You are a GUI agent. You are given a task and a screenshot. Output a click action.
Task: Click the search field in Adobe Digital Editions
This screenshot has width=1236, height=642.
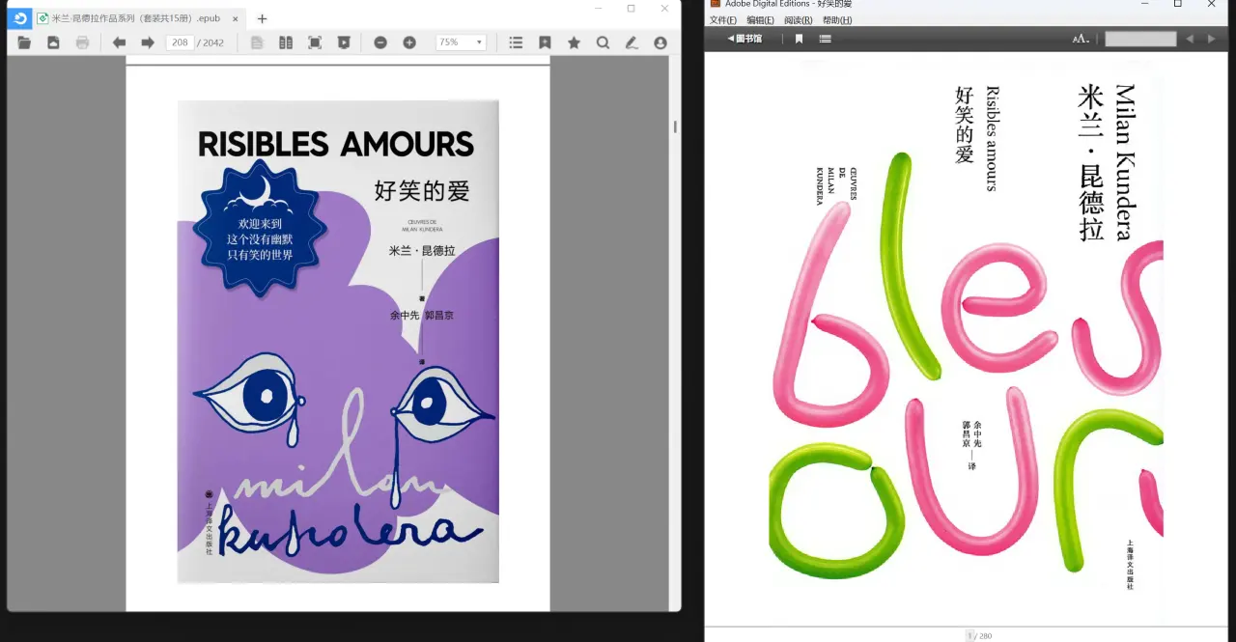click(x=1140, y=39)
